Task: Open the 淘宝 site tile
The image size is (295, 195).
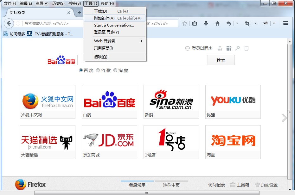Action: point(233,142)
